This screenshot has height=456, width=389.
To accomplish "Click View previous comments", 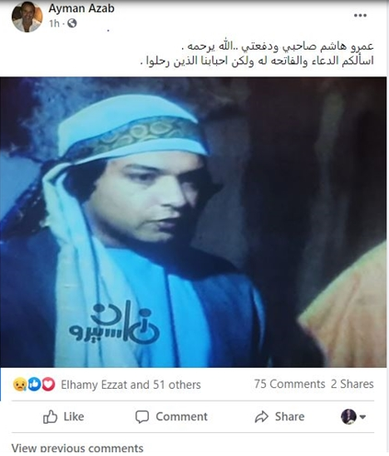I will pyautogui.click(x=77, y=448).
